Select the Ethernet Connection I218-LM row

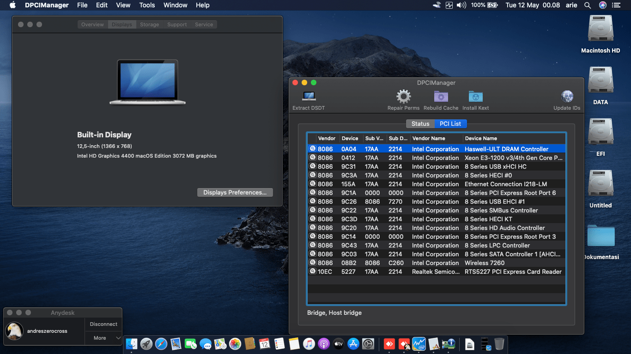click(x=437, y=184)
